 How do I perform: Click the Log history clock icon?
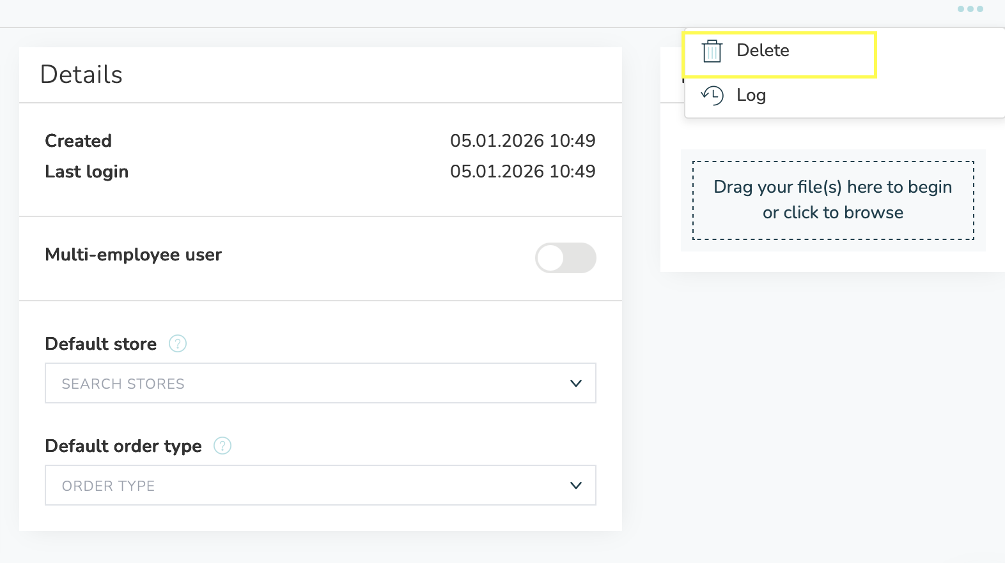pos(712,96)
